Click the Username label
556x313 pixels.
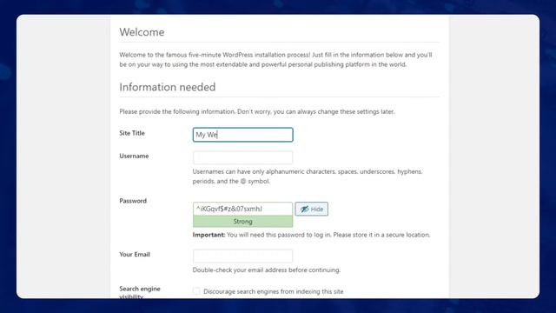point(134,156)
